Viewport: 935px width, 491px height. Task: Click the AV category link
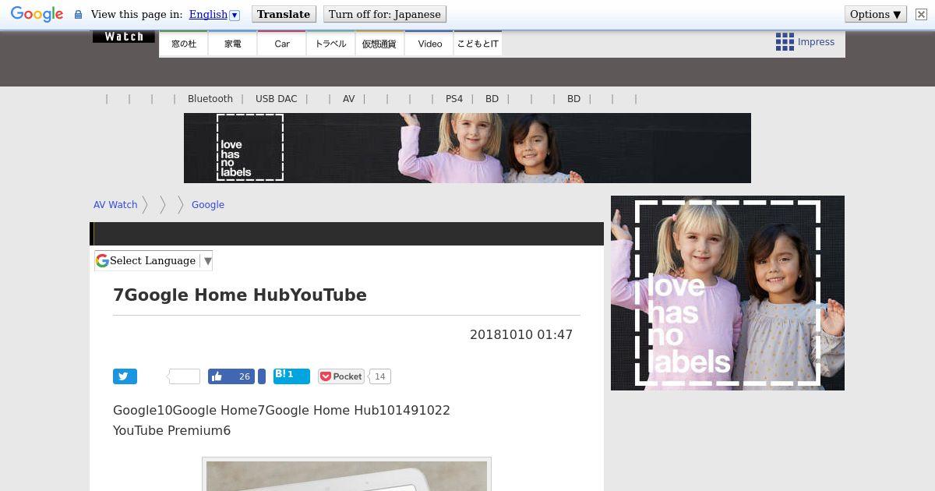coord(349,99)
